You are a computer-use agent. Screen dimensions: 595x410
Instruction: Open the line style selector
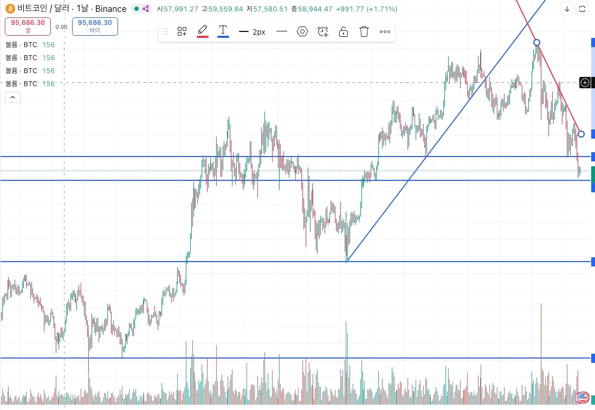pyautogui.click(x=282, y=31)
